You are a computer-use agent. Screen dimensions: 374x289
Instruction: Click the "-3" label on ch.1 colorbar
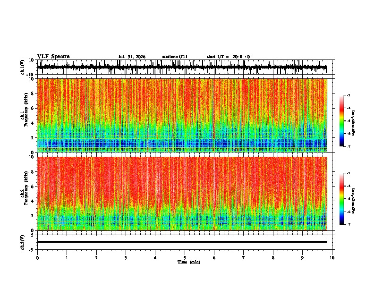348,95
